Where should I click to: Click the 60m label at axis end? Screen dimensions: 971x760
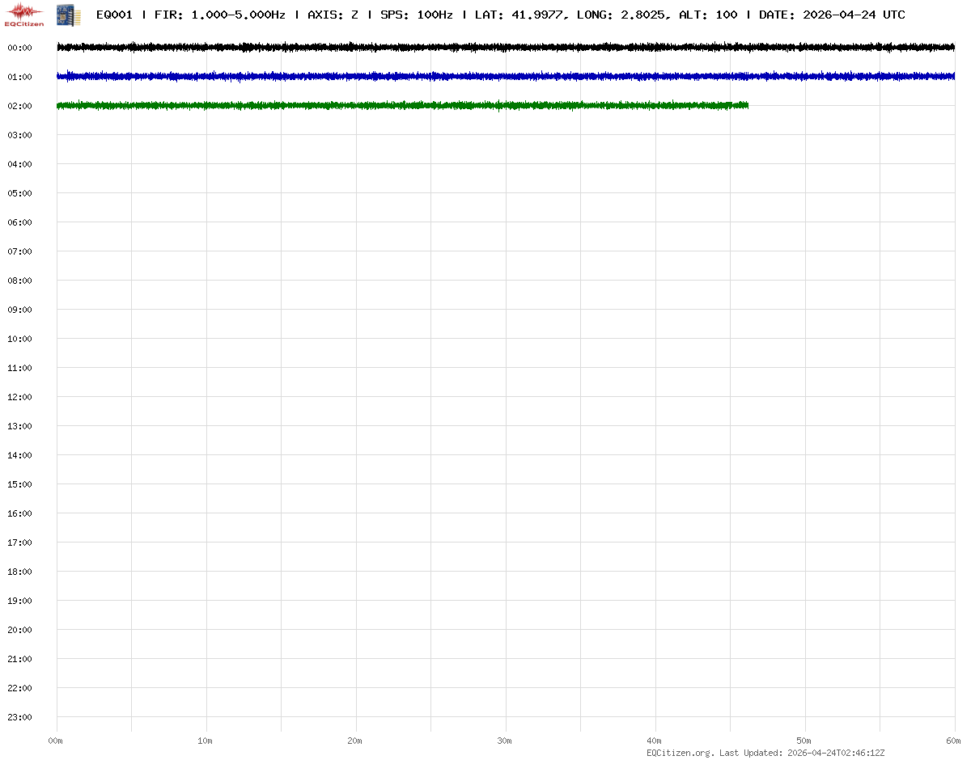tap(953, 741)
